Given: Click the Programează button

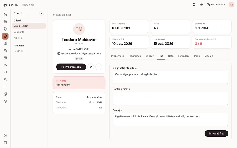Looking at the screenshot, I should click(71, 67).
